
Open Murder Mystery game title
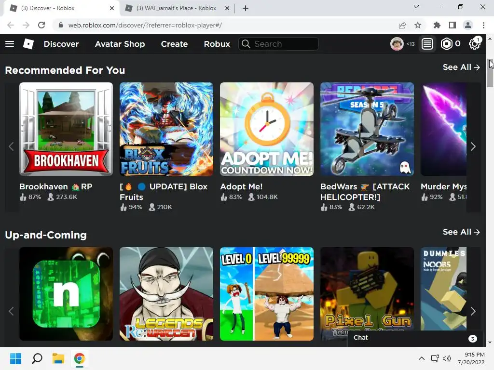coord(444,186)
